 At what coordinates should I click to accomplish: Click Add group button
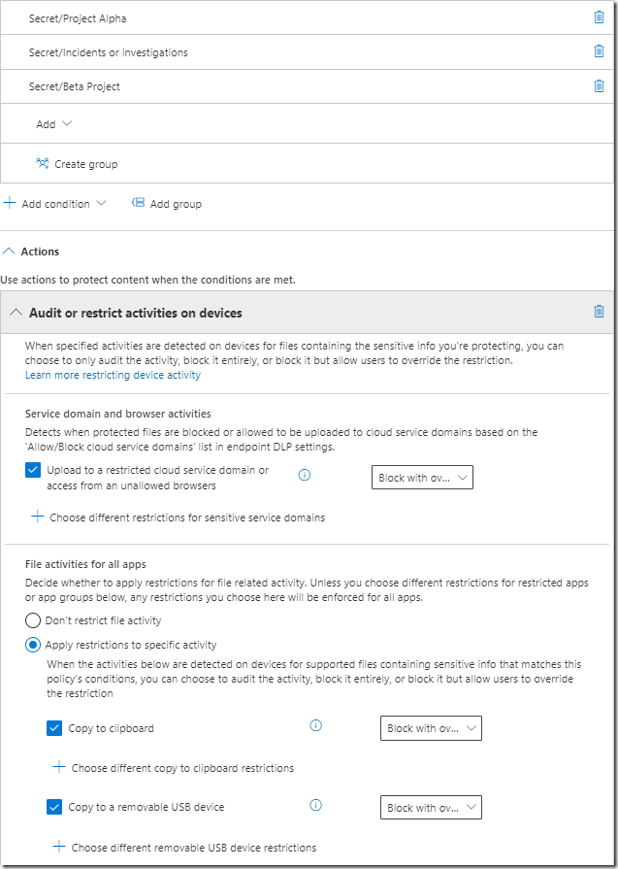point(166,204)
